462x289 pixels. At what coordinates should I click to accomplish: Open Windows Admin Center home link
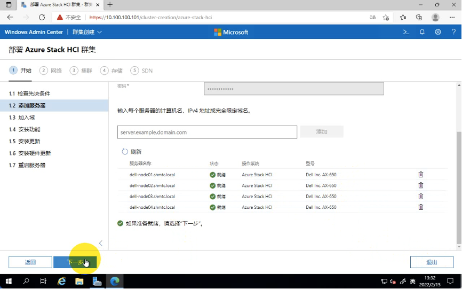point(34,32)
